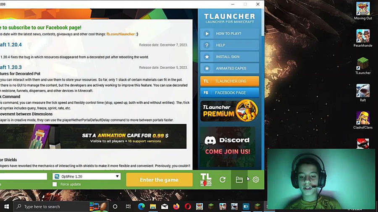Toggle the Force update checkbox
Viewport: 378px width, 212px height.
point(55,184)
